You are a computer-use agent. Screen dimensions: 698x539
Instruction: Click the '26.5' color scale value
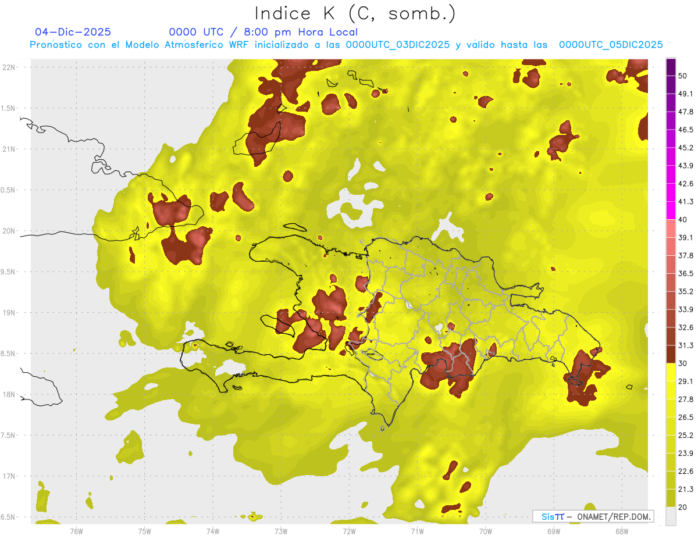tap(686, 417)
